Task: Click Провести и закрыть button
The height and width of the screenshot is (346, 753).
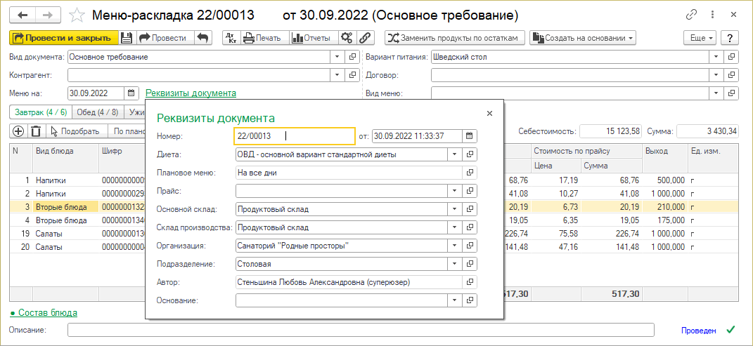Action: click(x=64, y=38)
